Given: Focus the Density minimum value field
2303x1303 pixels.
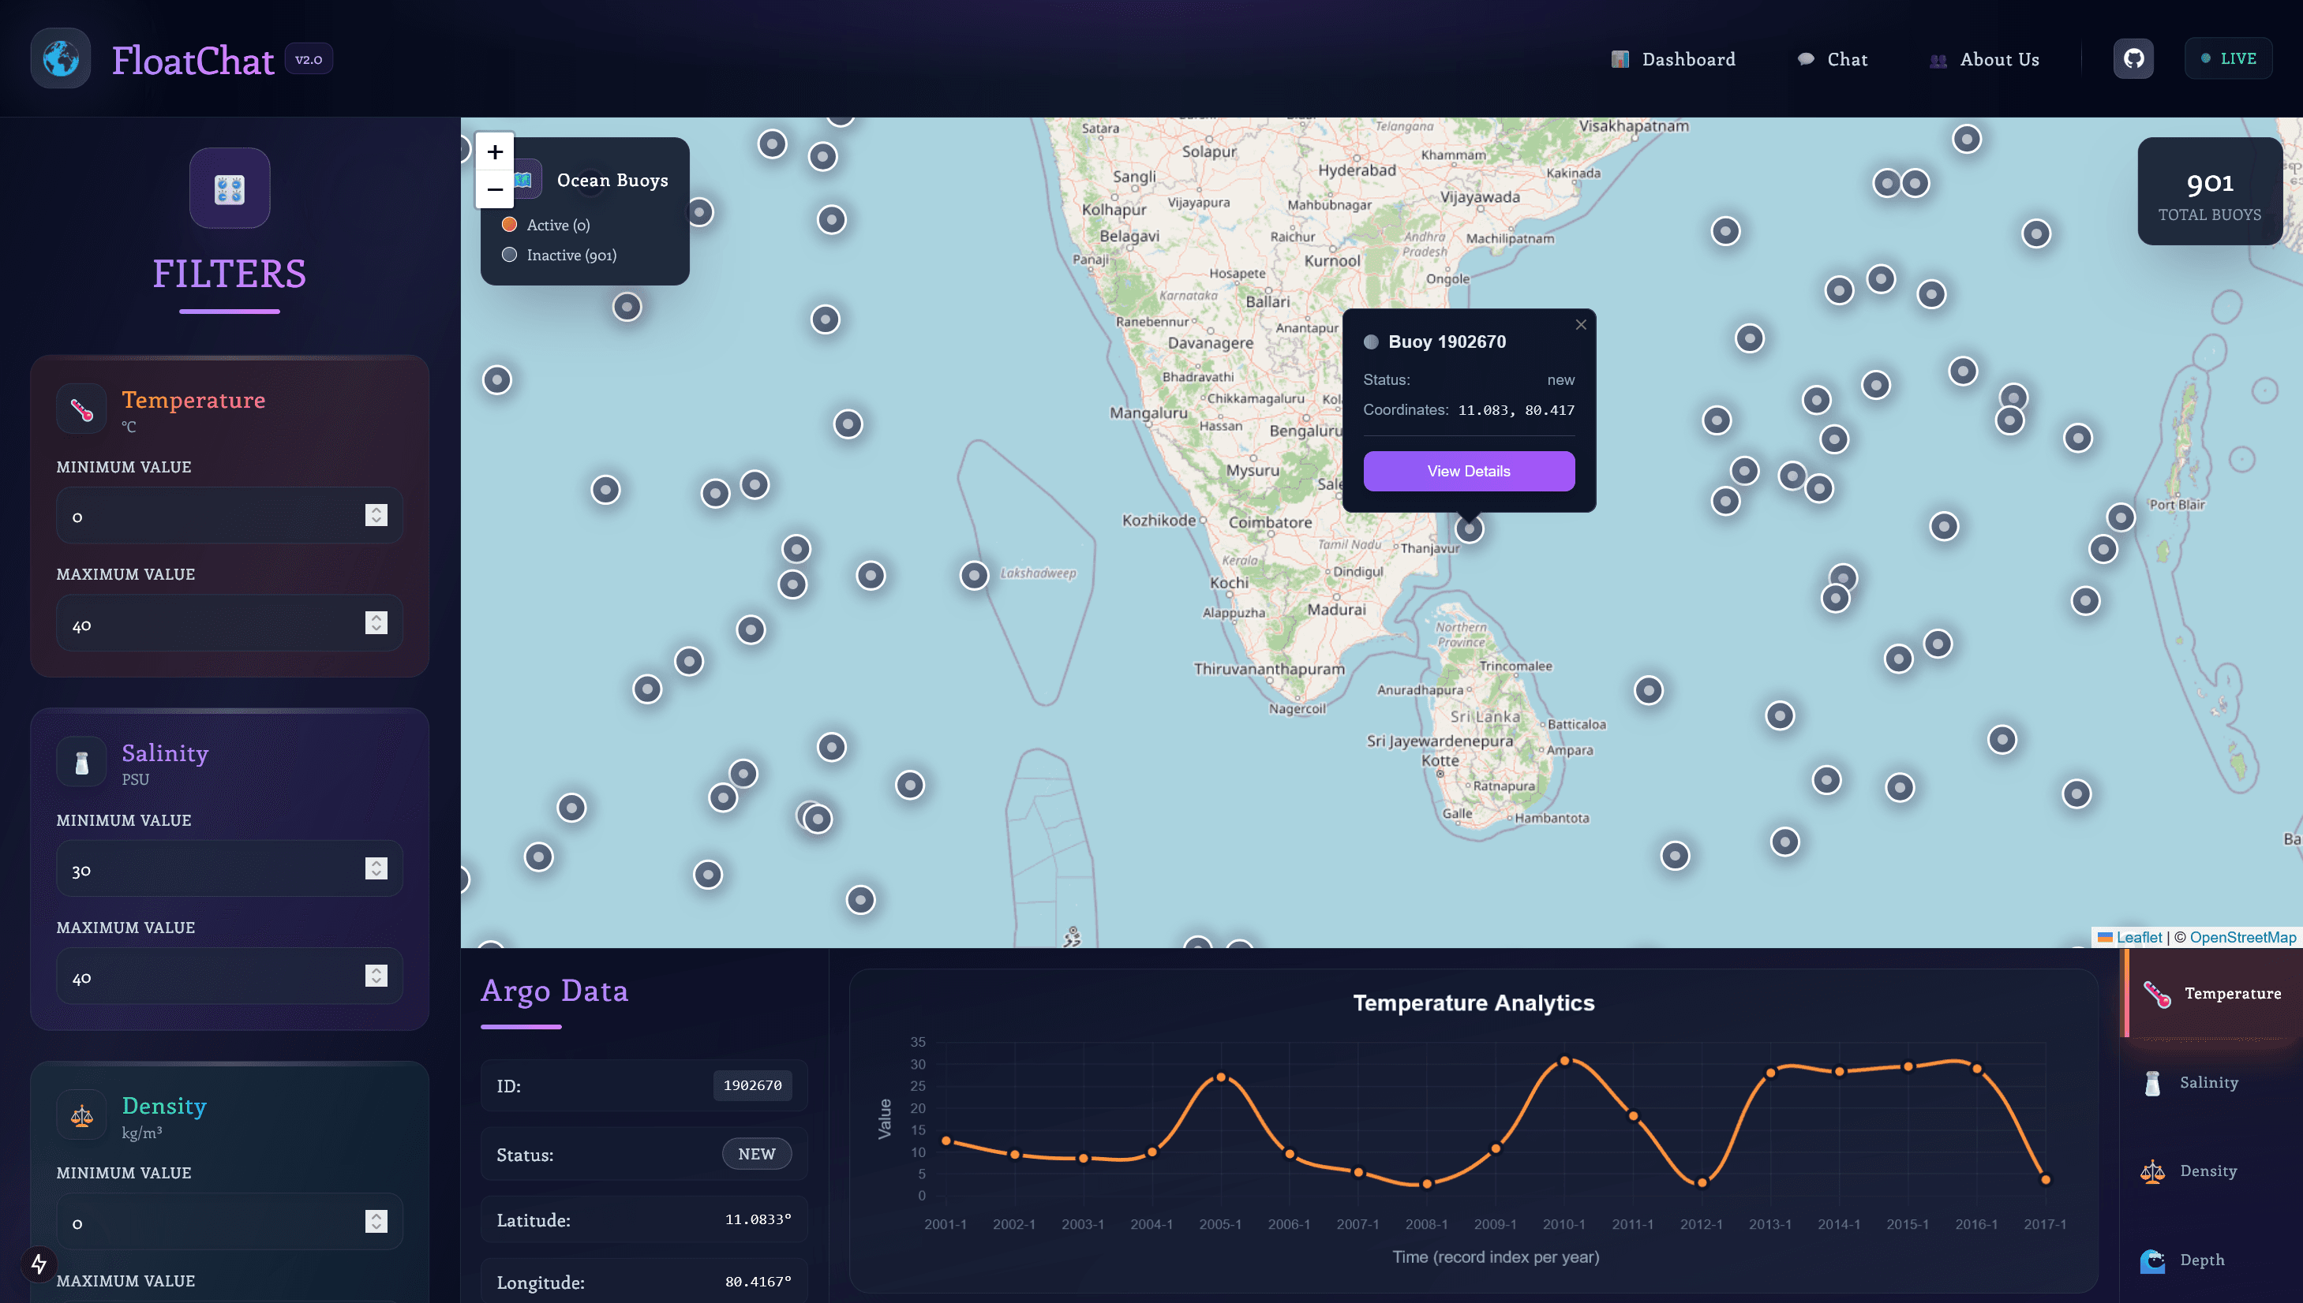Looking at the screenshot, I should pyautogui.click(x=229, y=1222).
